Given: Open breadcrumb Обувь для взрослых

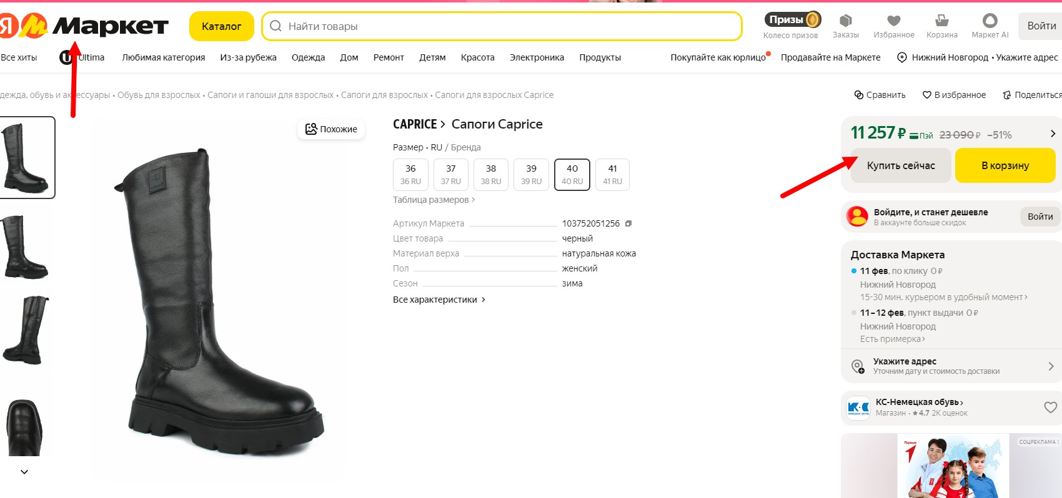Looking at the screenshot, I should 159,95.
